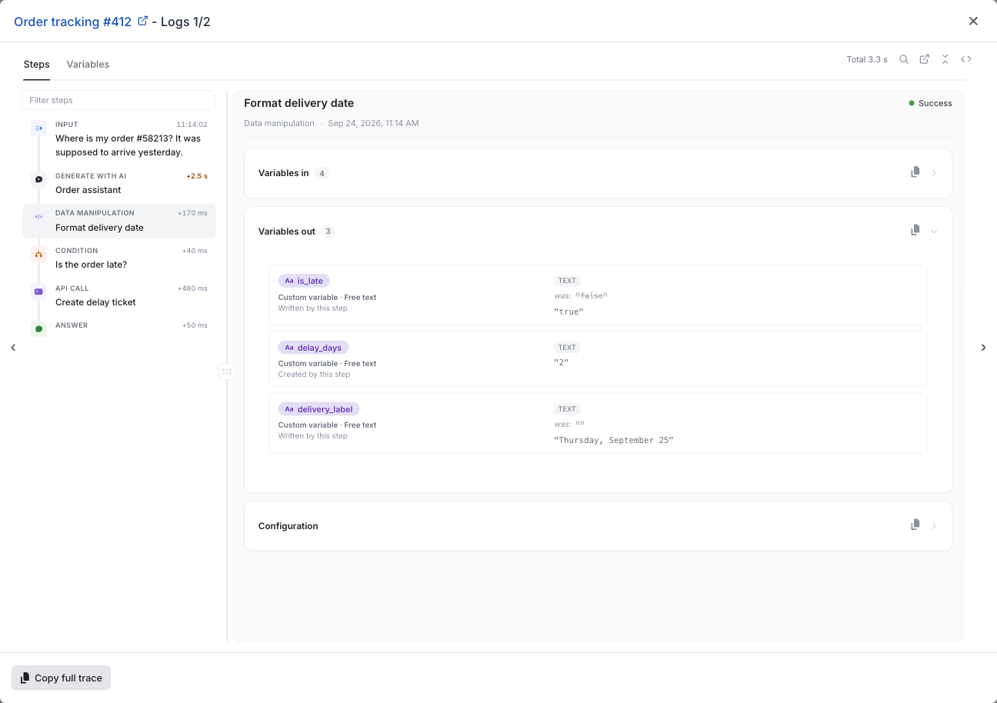Viewport: 997px width, 703px height.
Task: Focus the Filter steps input
Action: [119, 100]
